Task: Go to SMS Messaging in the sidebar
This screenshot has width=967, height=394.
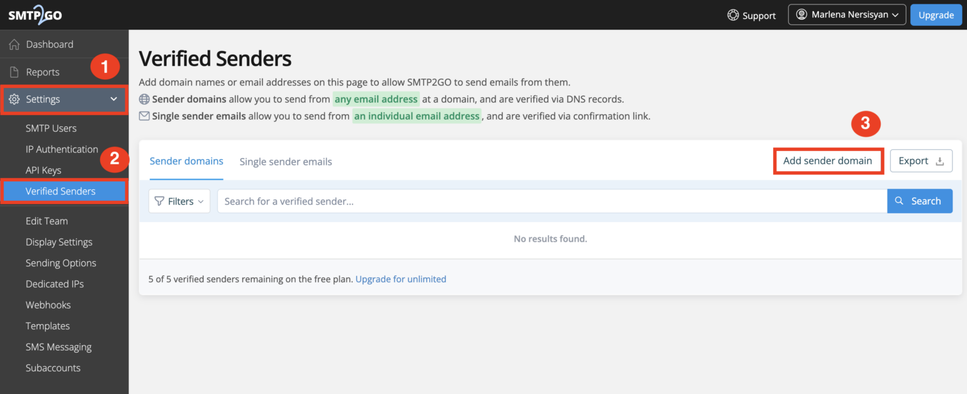Action: pos(59,346)
